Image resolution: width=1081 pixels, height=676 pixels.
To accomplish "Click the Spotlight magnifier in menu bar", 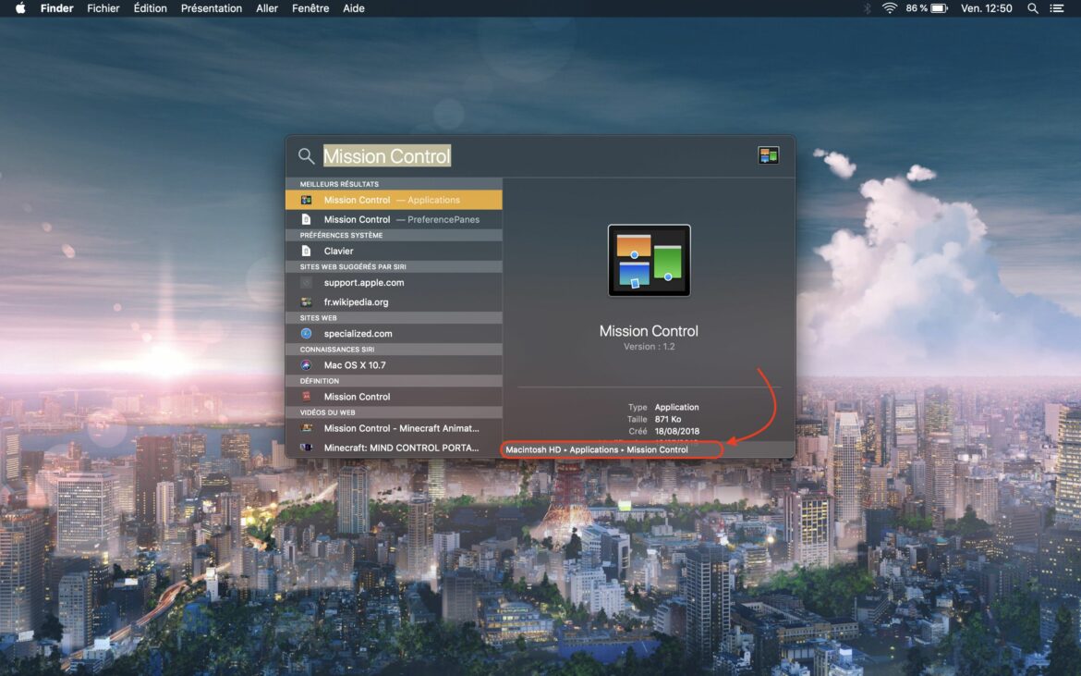I will pyautogui.click(x=1032, y=8).
